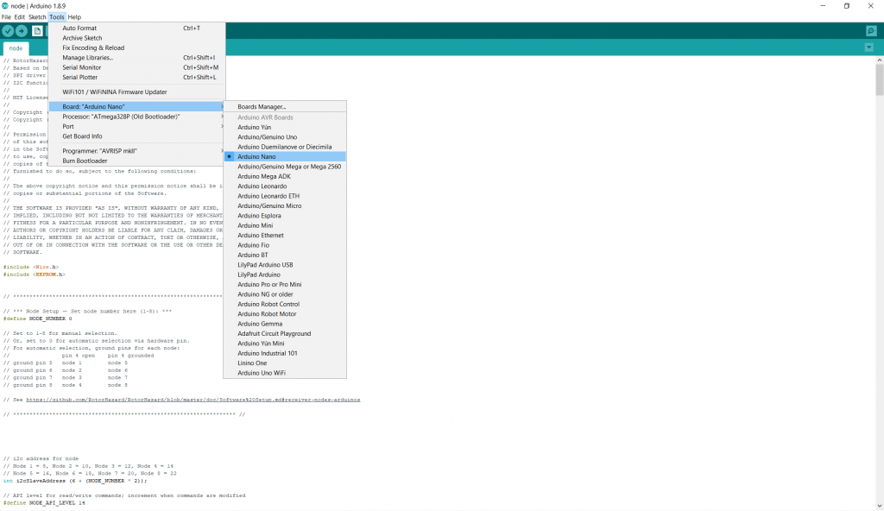The image size is (884, 511).
Task: Expand the Processor ATmega328P submenu
Action: (x=137, y=117)
